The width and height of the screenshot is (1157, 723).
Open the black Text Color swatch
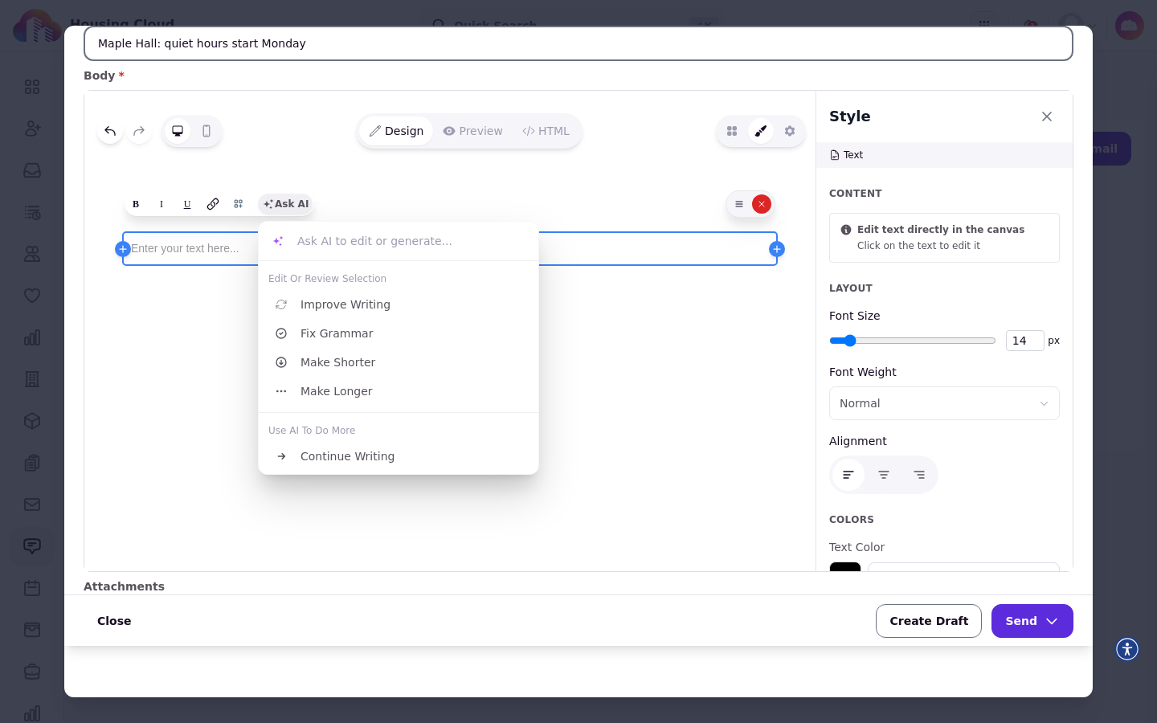[x=845, y=567]
